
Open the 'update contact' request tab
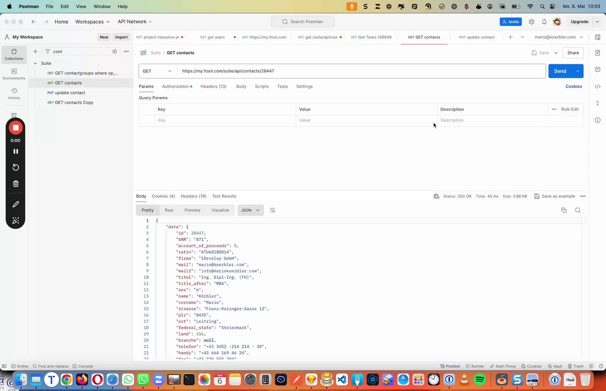477,37
